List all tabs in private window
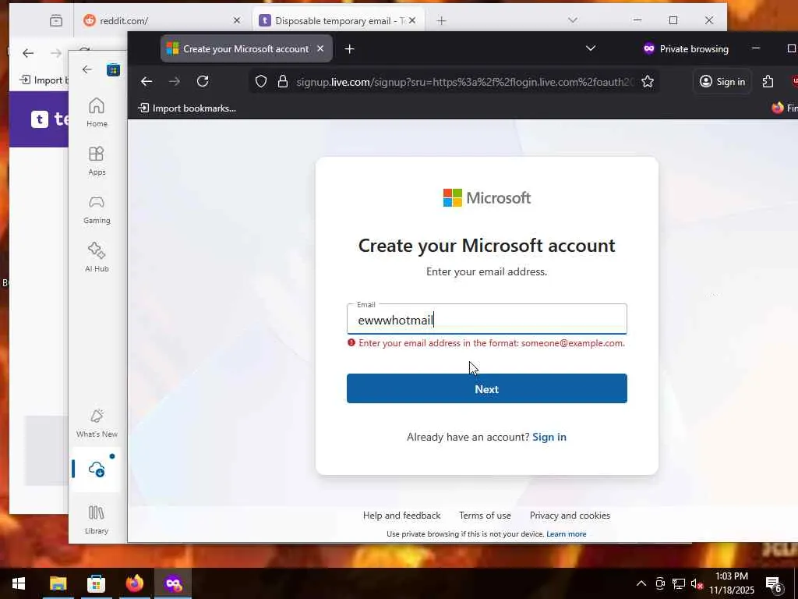The height and width of the screenshot is (599, 798). 591,49
